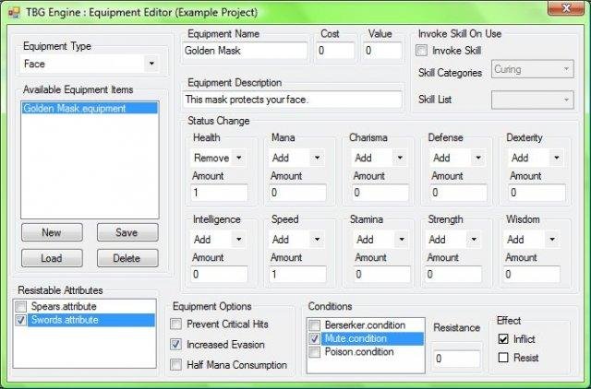This screenshot has width=591, height=389.
Task: Select the Swords.attribute list row text
Action: [x=65, y=320]
